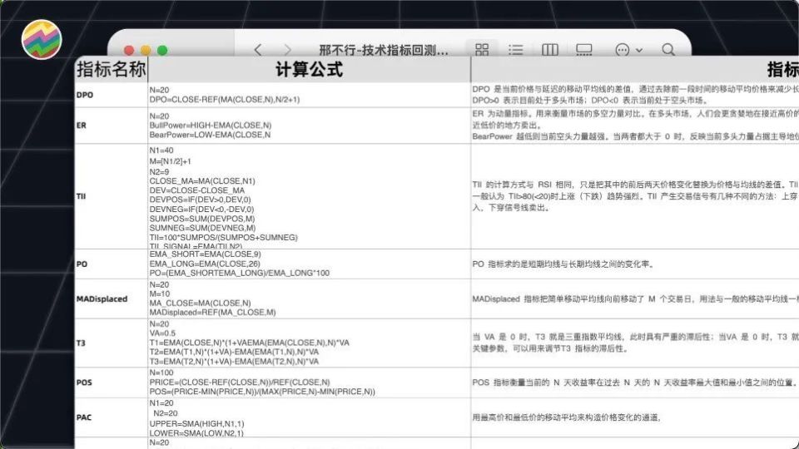Click the BearPower=LOW-EMA(CLOSE,N formula line

coord(210,135)
